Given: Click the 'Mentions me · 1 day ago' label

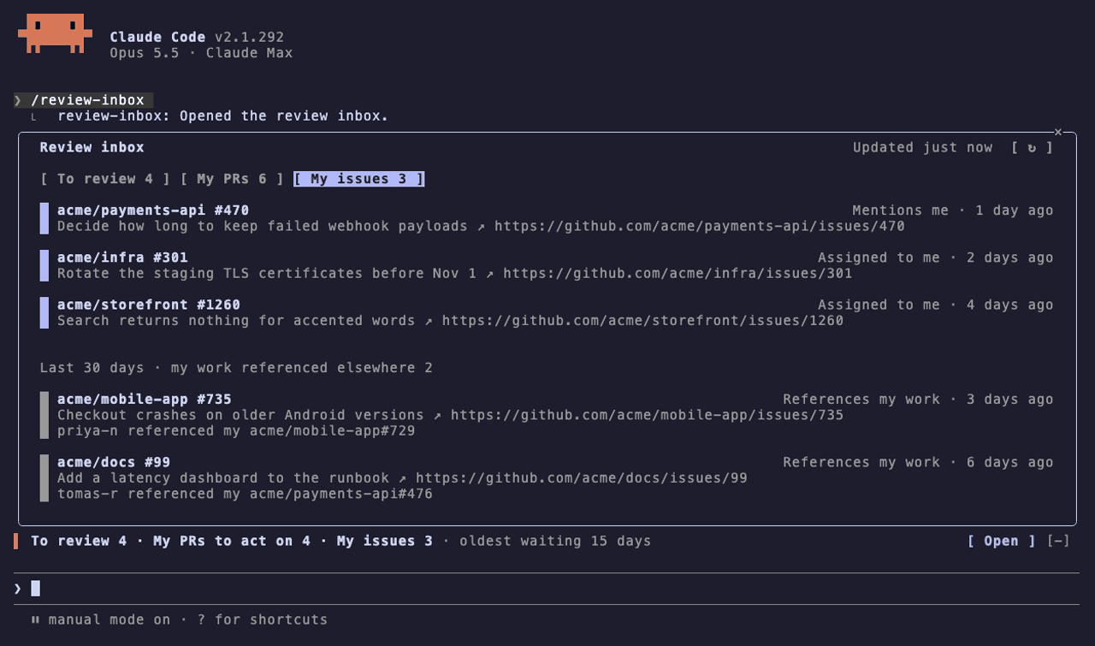Looking at the screenshot, I should pos(953,210).
